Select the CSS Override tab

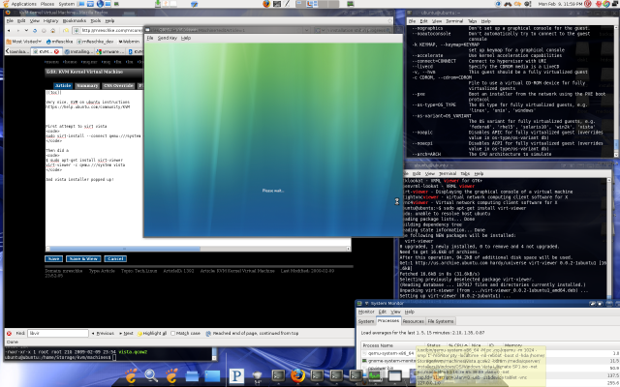click(x=118, y=85)
